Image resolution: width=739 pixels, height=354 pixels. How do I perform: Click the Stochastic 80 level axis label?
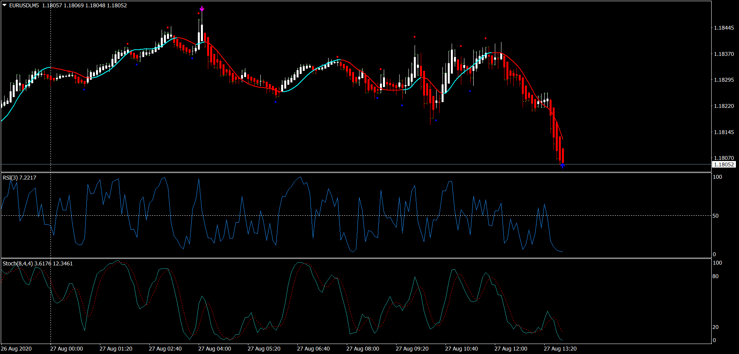pyautogui.click(x=715, y=276)
